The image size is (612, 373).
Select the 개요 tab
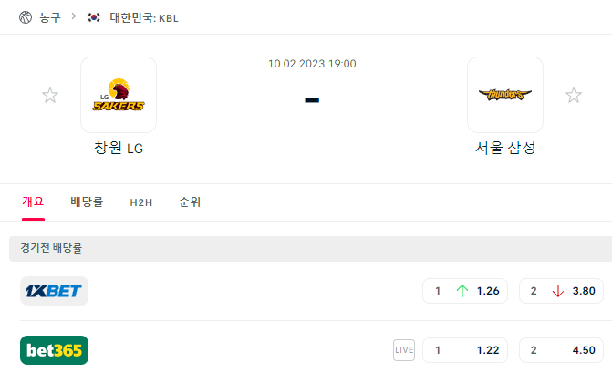tap(33, 202)
